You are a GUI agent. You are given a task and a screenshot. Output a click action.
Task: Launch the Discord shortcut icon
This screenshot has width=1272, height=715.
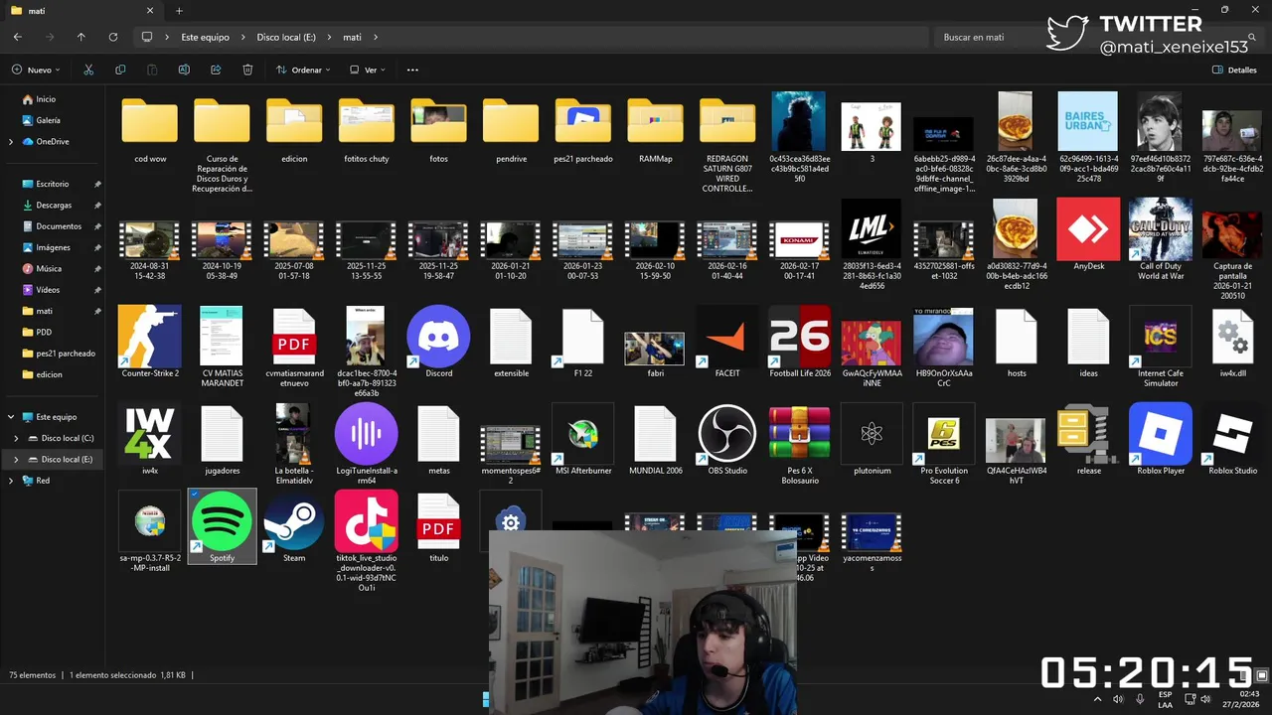438,337
